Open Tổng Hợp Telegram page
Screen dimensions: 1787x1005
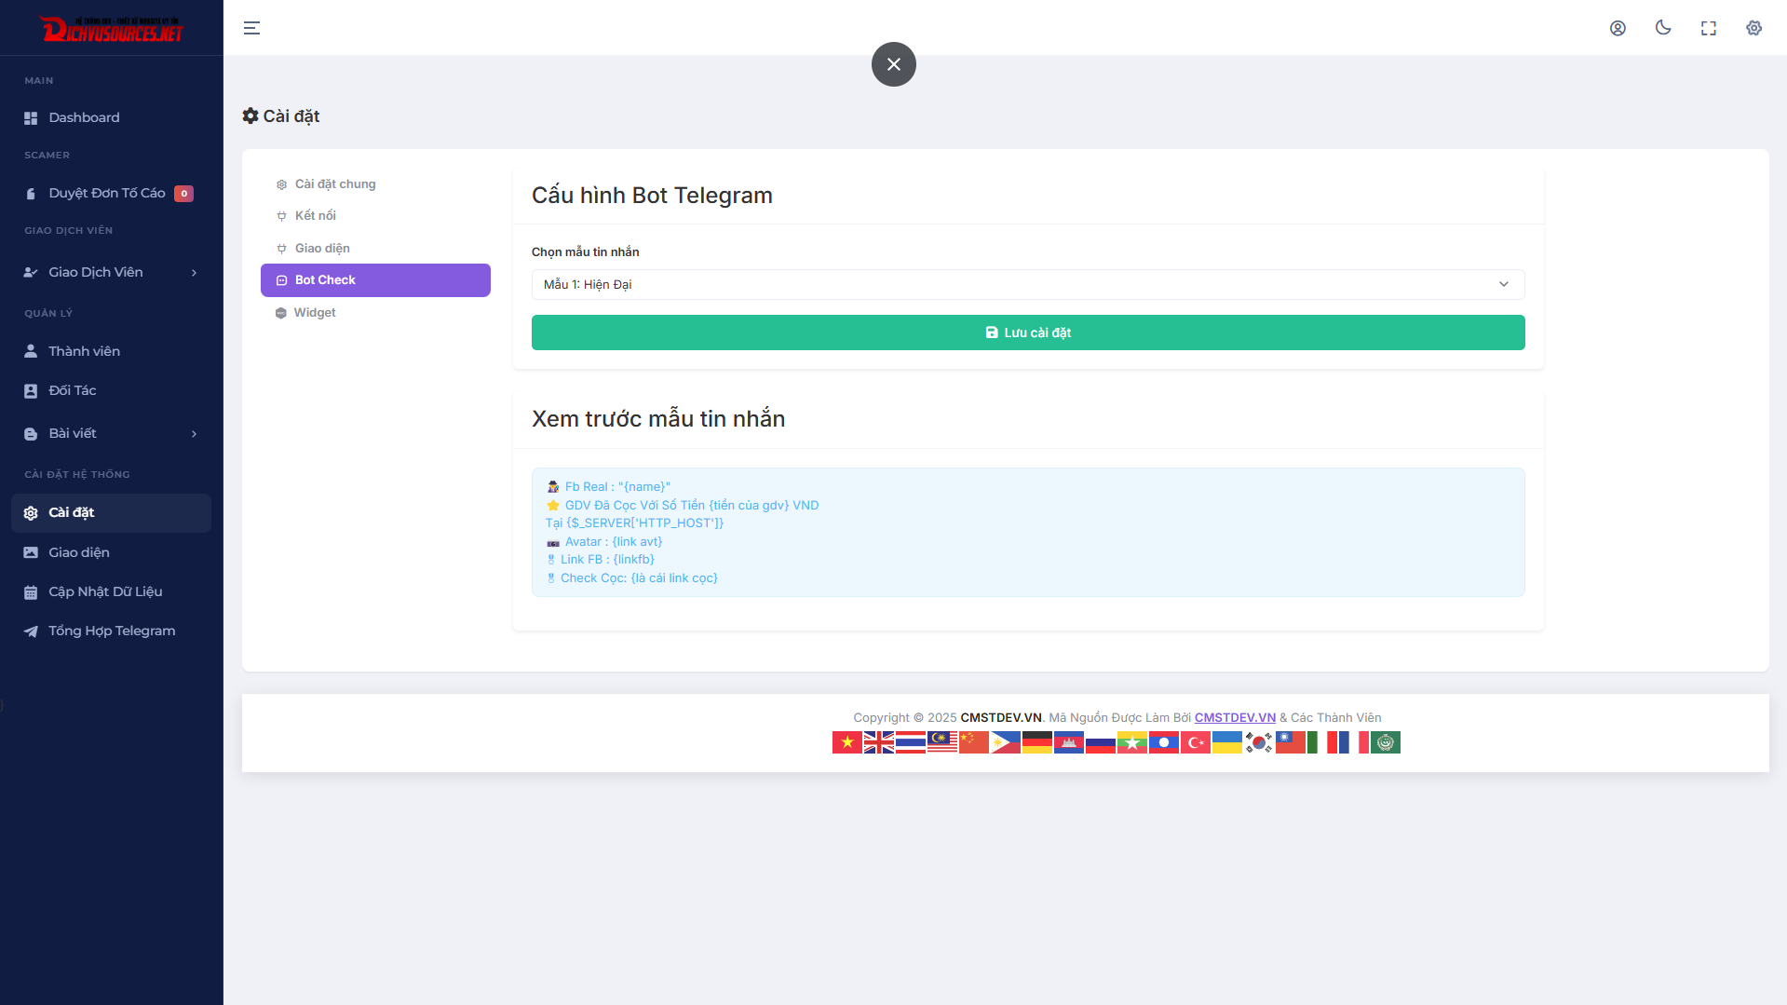click(x=112, y=631)
